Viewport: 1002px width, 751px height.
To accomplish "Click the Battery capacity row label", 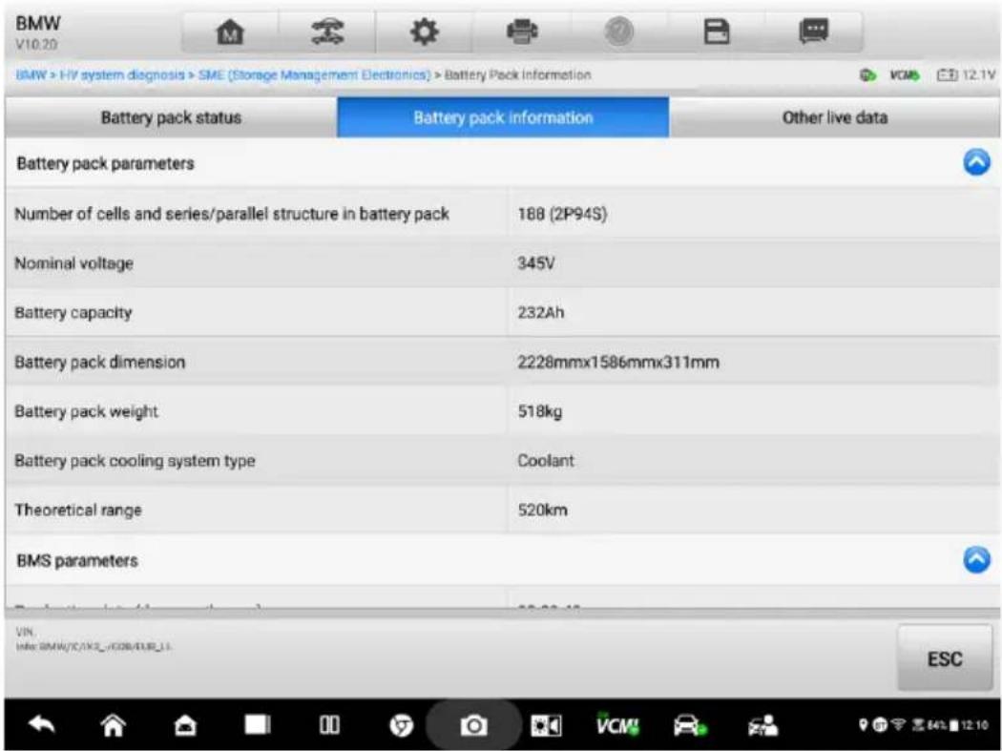I will 73,313.
